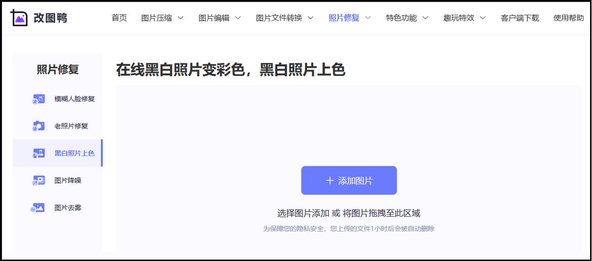This screenshot has height=261, width=592.
Task: Click the 图片去雾 sidebar label
Action: click(68, 208)
